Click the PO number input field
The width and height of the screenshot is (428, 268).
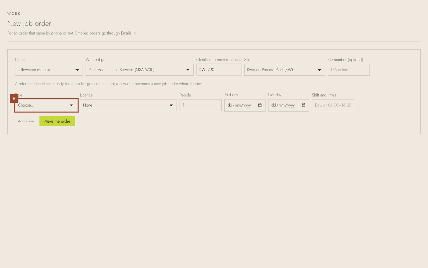[x=349, y=70]
